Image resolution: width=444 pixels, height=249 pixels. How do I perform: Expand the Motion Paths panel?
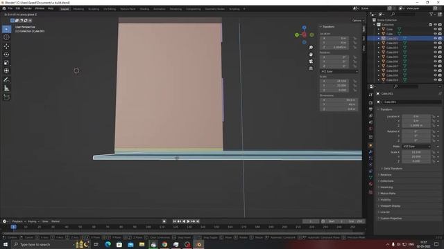pos(388,194)
